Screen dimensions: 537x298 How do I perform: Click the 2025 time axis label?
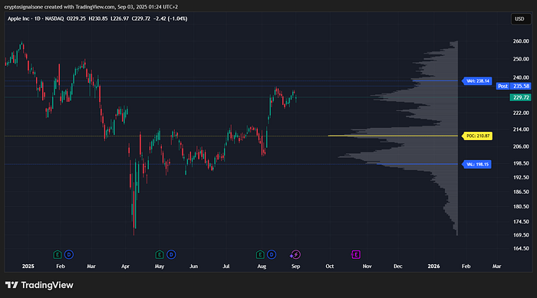[28, 266]
